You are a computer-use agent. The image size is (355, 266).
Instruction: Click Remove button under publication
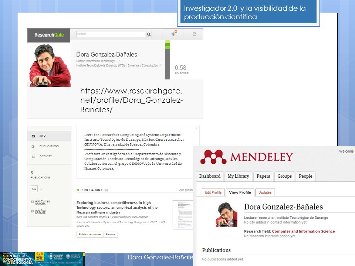pyautogui.click(x=111, y=235)
